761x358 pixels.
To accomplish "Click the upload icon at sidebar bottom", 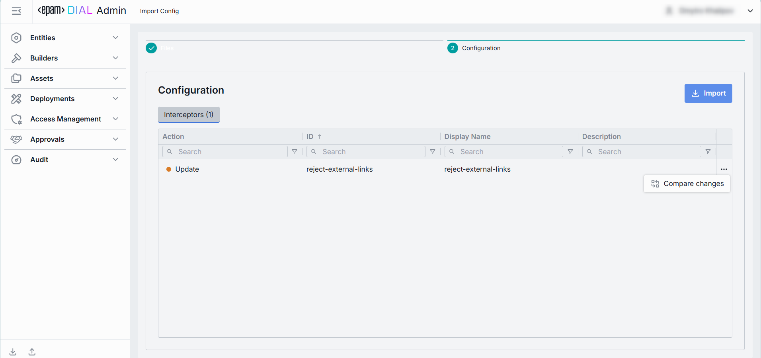I will pyautogui.click(x=32, y=352).
